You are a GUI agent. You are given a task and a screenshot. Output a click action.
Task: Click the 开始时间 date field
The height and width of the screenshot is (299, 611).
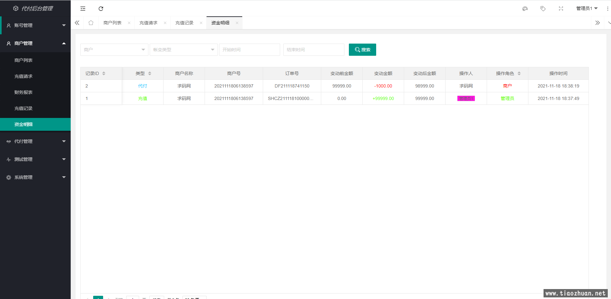[x=249, y=50]
